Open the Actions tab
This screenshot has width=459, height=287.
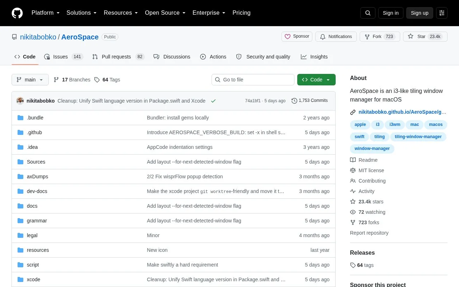pos(213,57)
